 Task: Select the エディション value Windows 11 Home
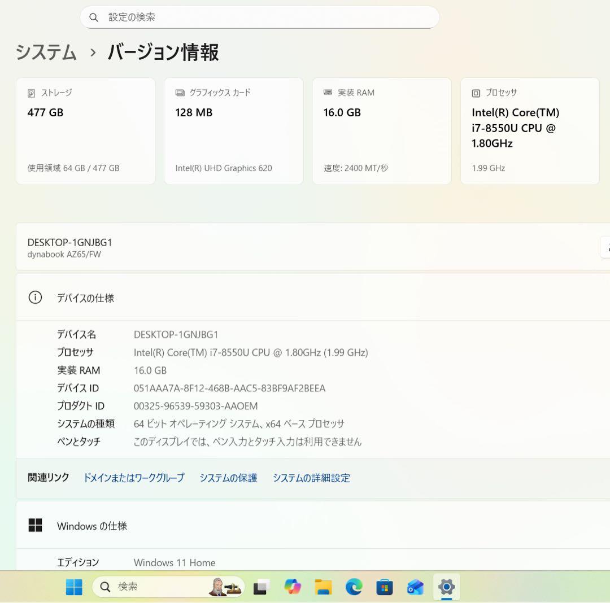coord(175,562)
